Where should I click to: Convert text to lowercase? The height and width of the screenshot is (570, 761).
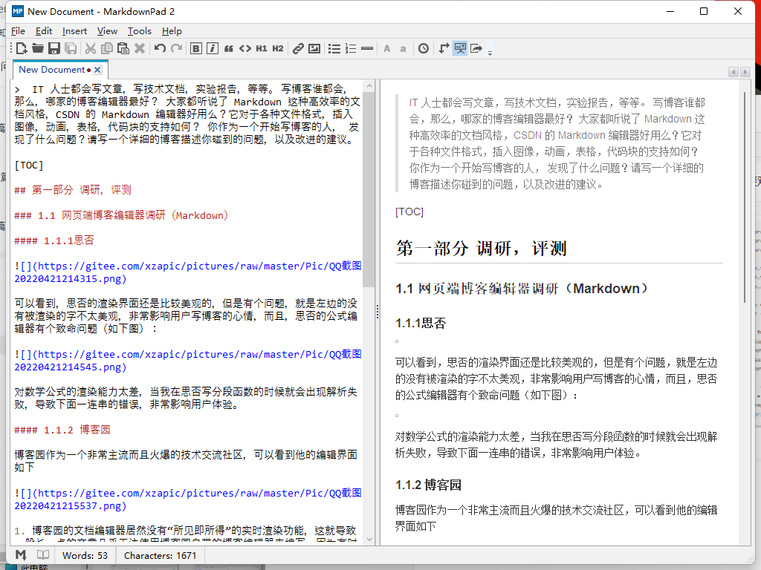(x=403, y=48)
